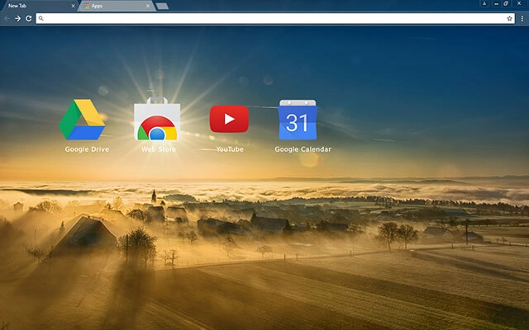The image size is (529, 330).
Task: Switch to the New Tab tab
Action: click(x=39, y=6)
